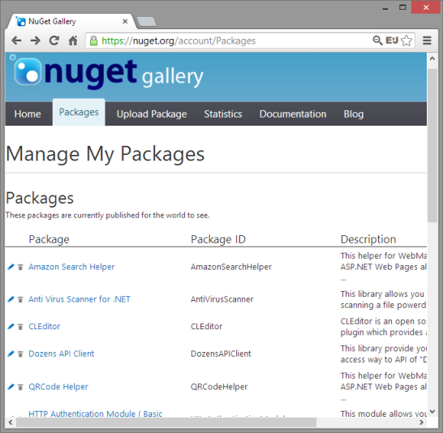Click the vertical scrollbar up arrow

click(432, 58)
